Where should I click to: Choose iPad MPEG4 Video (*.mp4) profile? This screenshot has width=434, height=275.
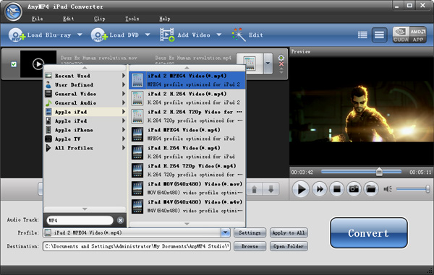[x=187, y=134]
